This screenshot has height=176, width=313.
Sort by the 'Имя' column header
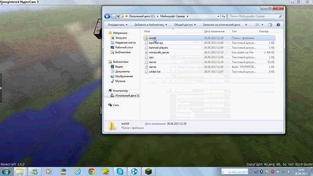pyautogui.click(x=147, y=31)
